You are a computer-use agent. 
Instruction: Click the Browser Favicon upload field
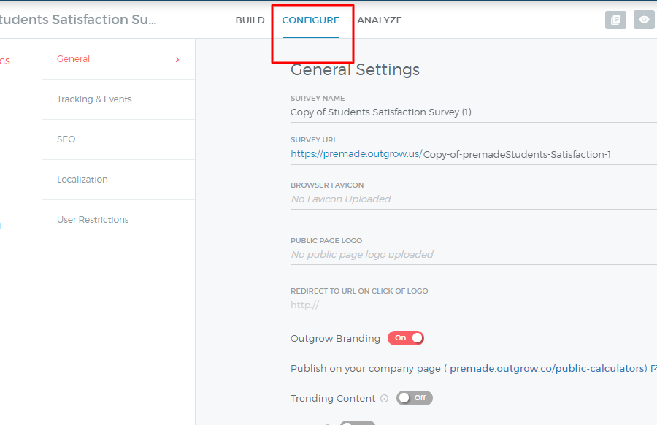click(x=467, y=199)
